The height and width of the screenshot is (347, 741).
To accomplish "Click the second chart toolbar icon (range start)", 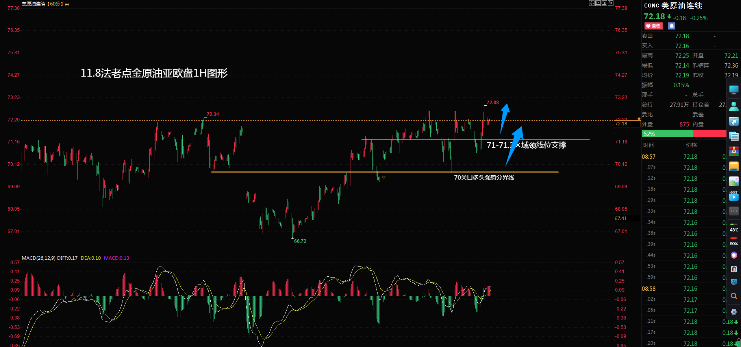I will click(x=598, y=3).
